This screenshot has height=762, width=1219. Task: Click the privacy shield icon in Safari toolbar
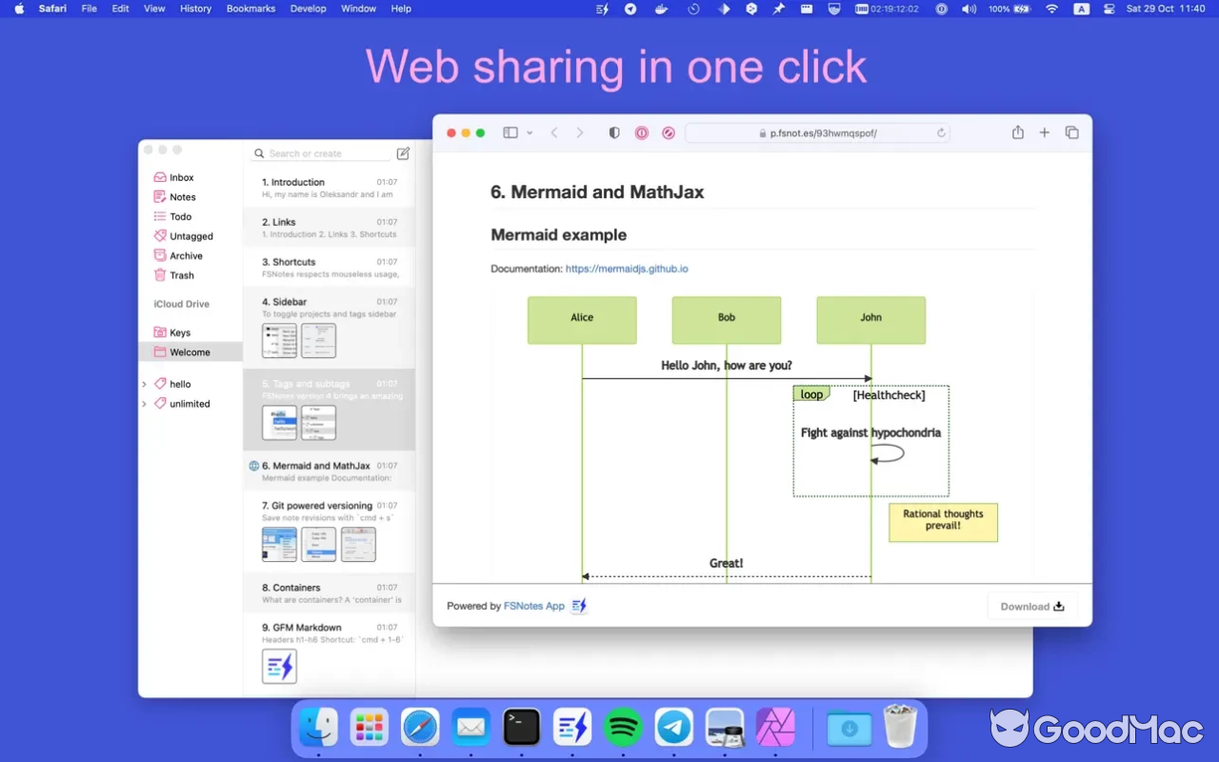(614, 133)
